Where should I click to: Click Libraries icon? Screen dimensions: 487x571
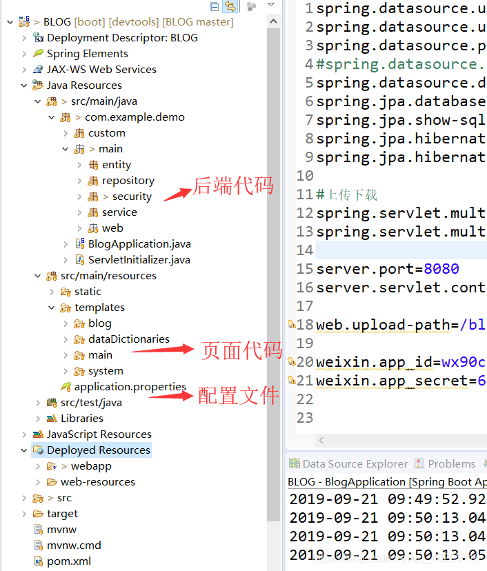pos(52,419)
